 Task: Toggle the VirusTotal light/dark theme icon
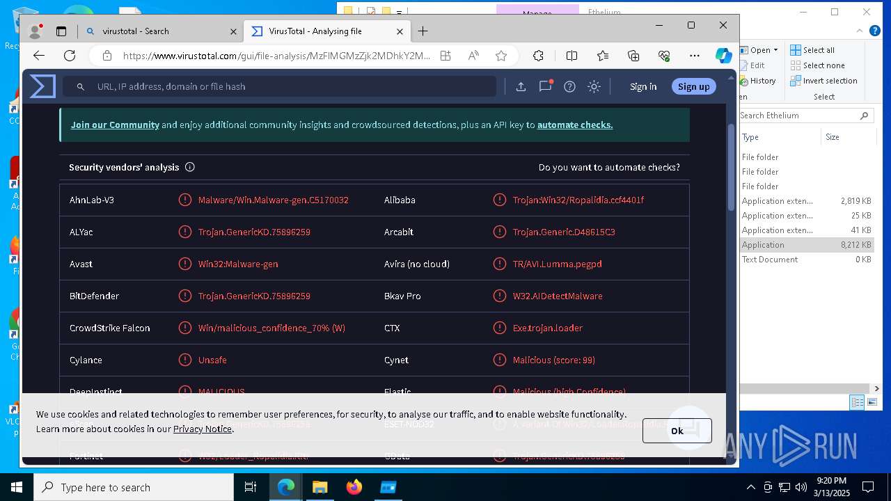(x=594, y=86)
